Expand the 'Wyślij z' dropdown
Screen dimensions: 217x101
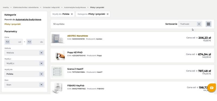tap(24, 63)
